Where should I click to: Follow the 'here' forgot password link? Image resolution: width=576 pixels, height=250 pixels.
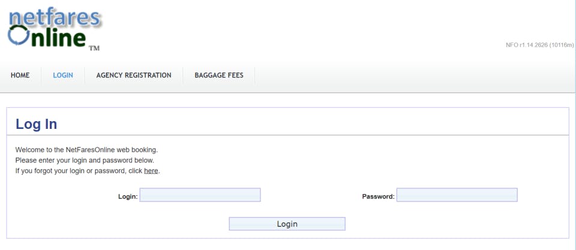(151, 171)
